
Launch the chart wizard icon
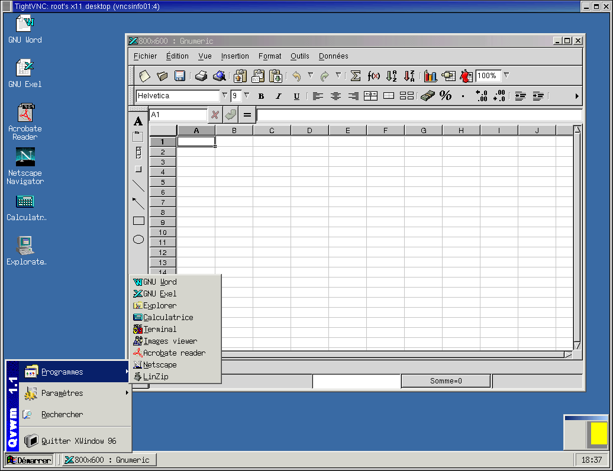430,76
